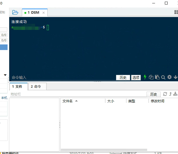Switch to the 2 命令 tab
Image resolution: width=178 pixels, height=154 pixels.
click(37, 87)
